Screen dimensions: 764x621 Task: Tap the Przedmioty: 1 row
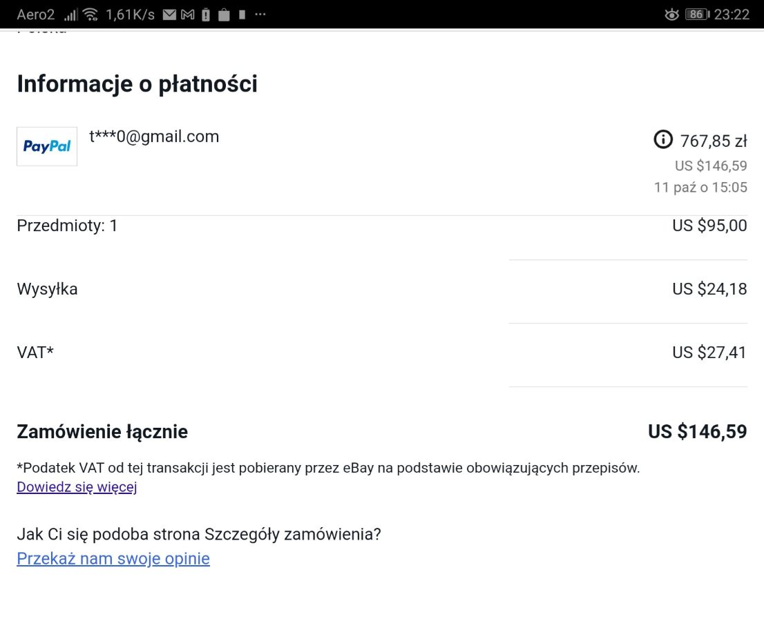pos(382,226)
